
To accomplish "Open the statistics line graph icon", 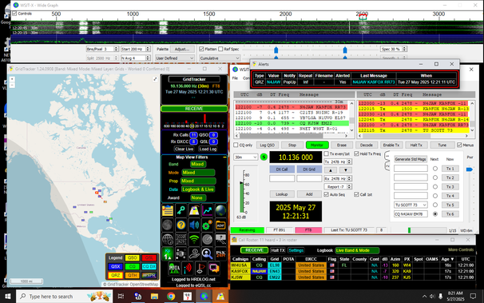I will [207, 210].
